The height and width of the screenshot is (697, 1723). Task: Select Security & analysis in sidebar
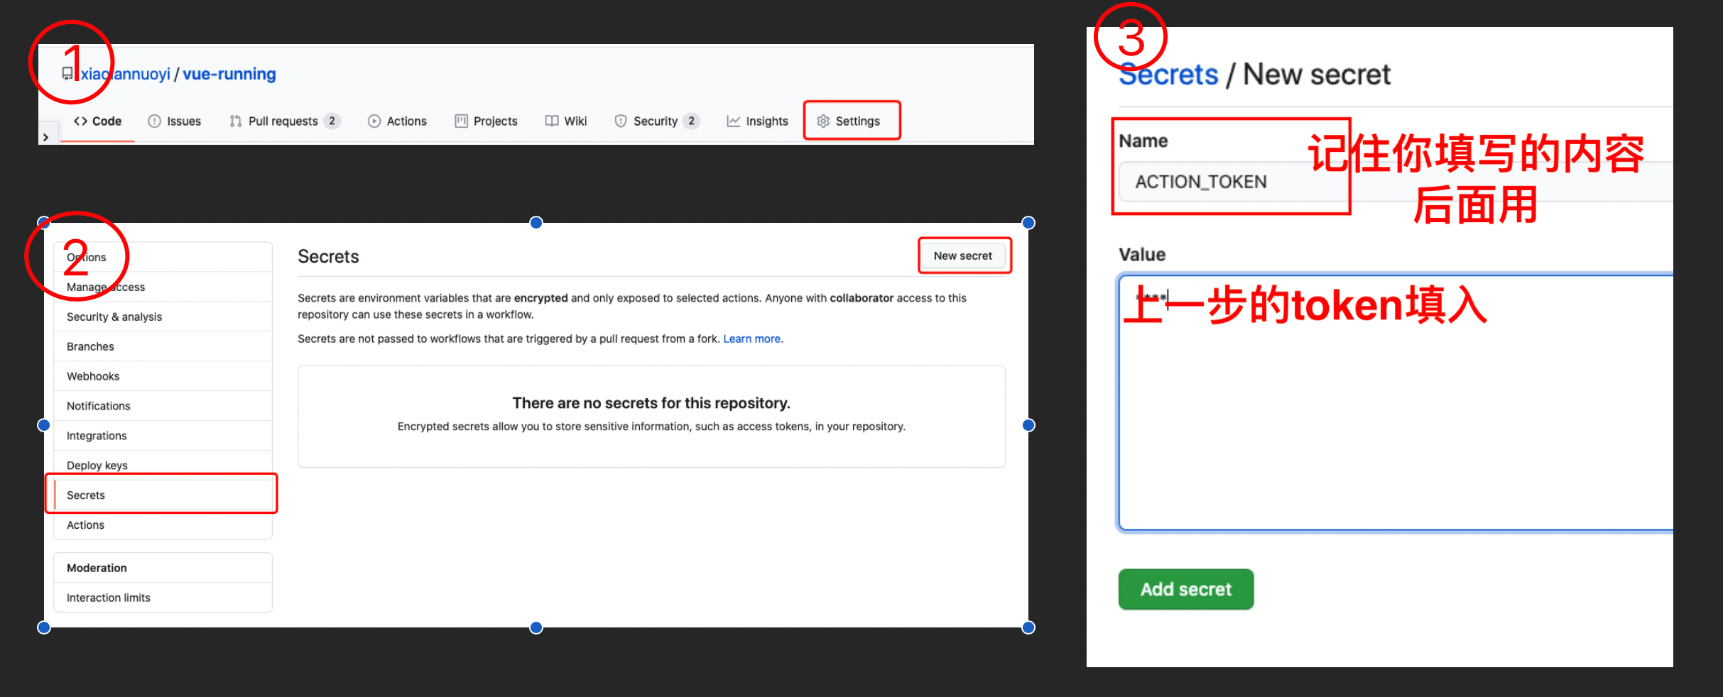pyautogui.click(x=163, y=317)
